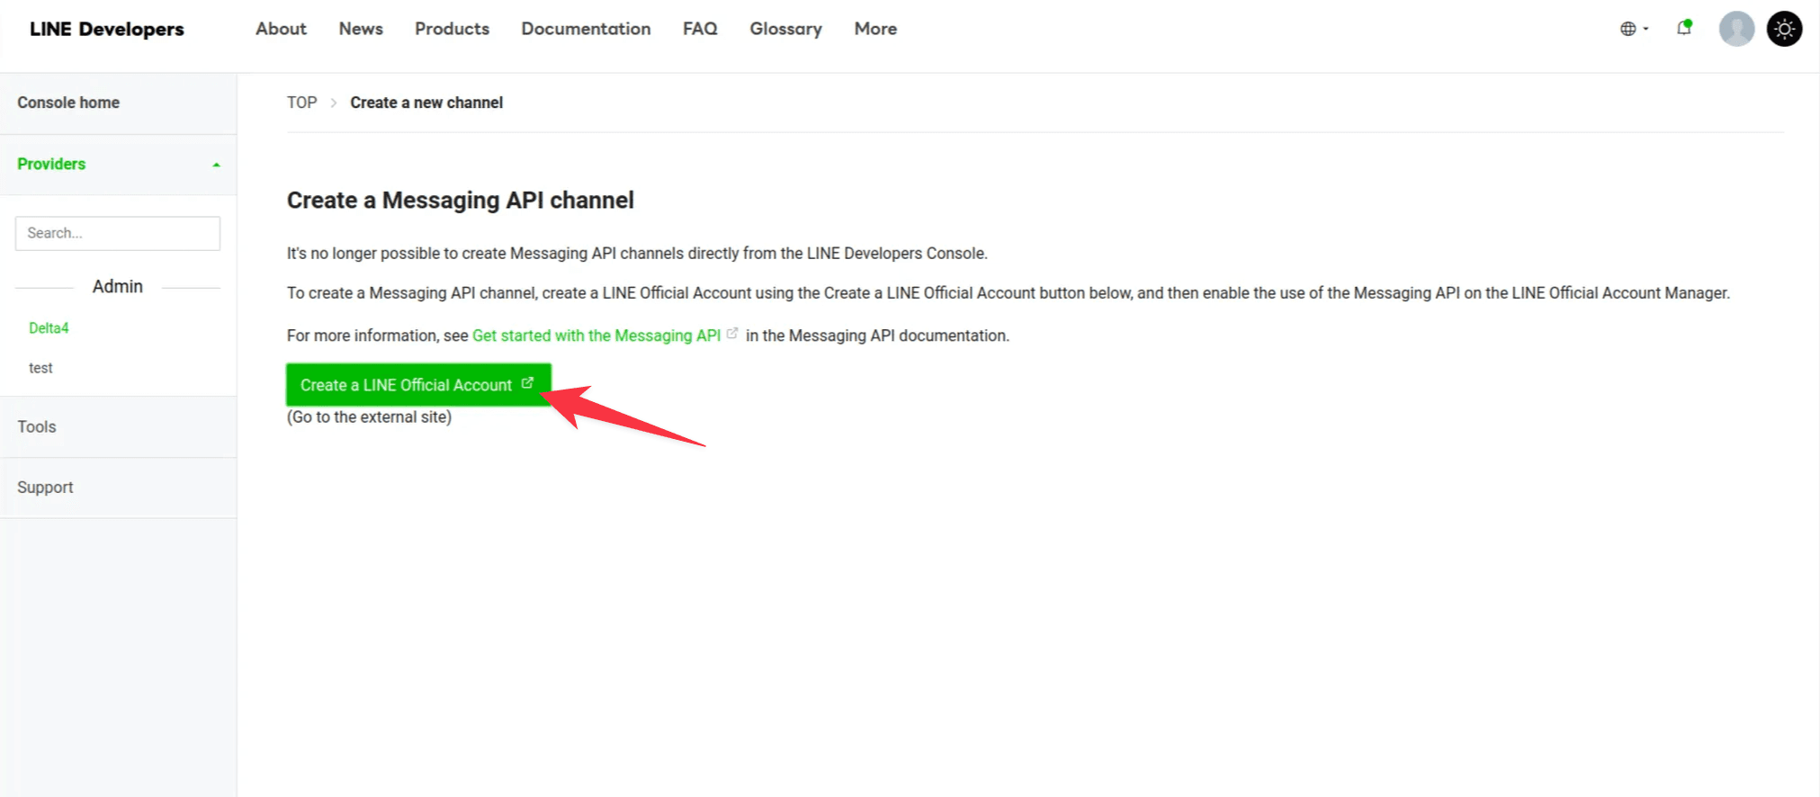Open the Products menu
This screenshot has height=797, width=1820.
pyautogui.click(x=452, y=29)
